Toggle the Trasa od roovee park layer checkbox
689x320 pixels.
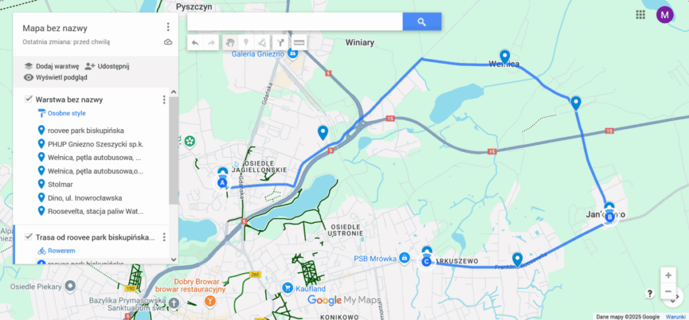(28, 237)
